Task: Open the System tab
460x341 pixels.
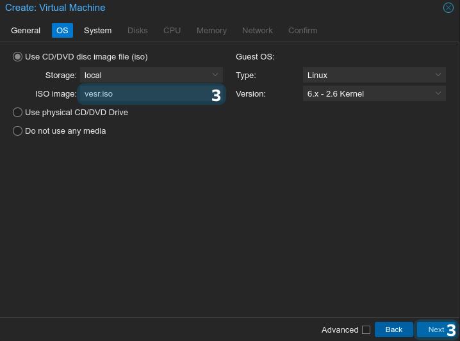Action: pyautogui.click(x=97, y=31)
